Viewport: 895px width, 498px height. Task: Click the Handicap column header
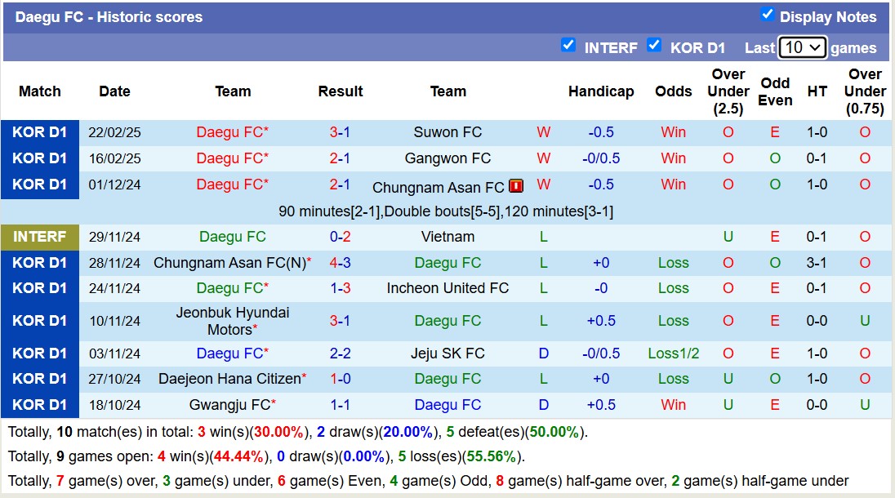[x=602, y=91]
